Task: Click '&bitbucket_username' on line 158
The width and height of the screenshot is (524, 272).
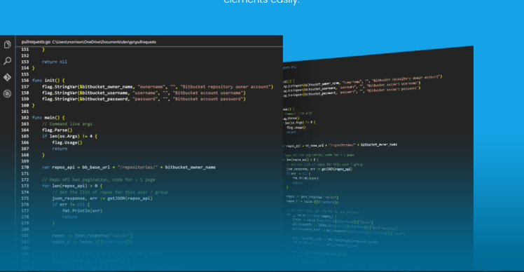Action: click(103, 93)
